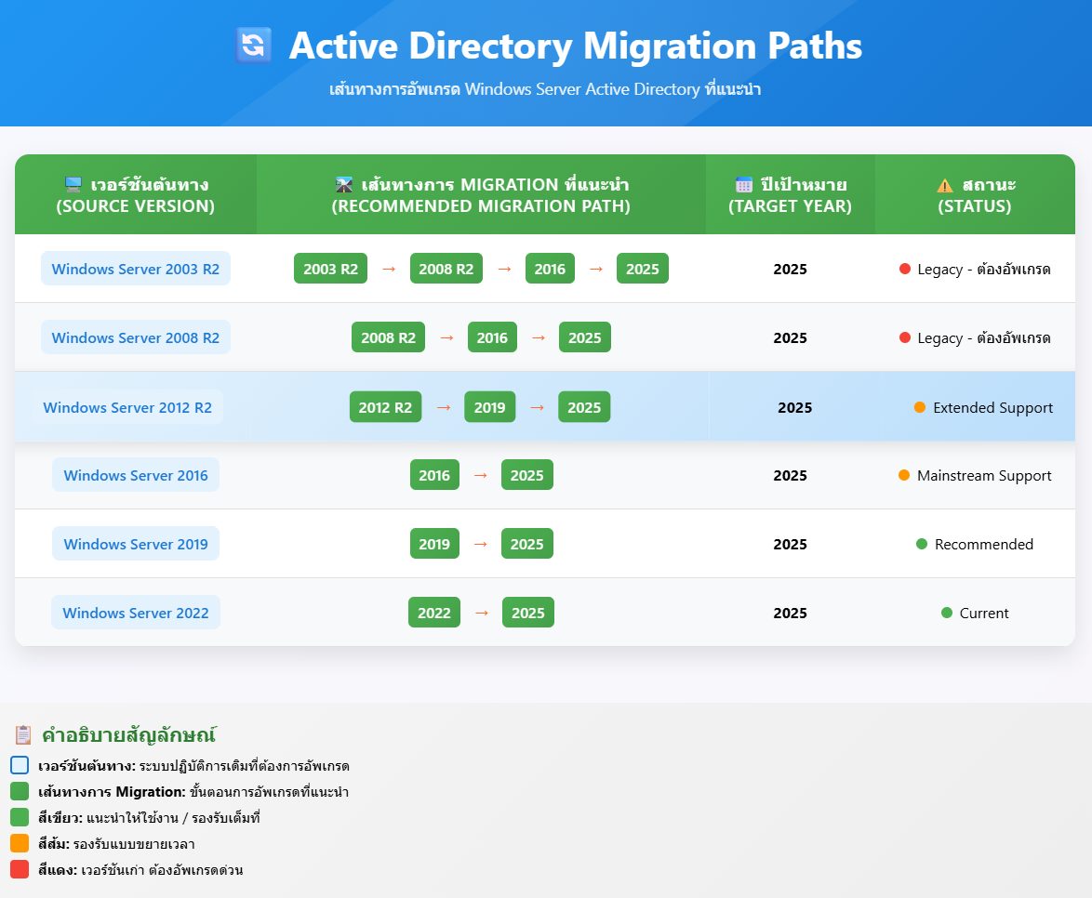Click the 2016 step in Windows Server 2003 R2 row
Viewport: 1092px width, 898px height.
click(x=550, y=269)
